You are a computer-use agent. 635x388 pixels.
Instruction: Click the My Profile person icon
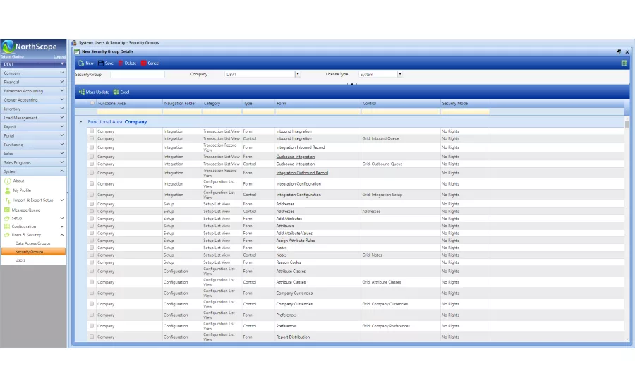(x=7, y=190)
